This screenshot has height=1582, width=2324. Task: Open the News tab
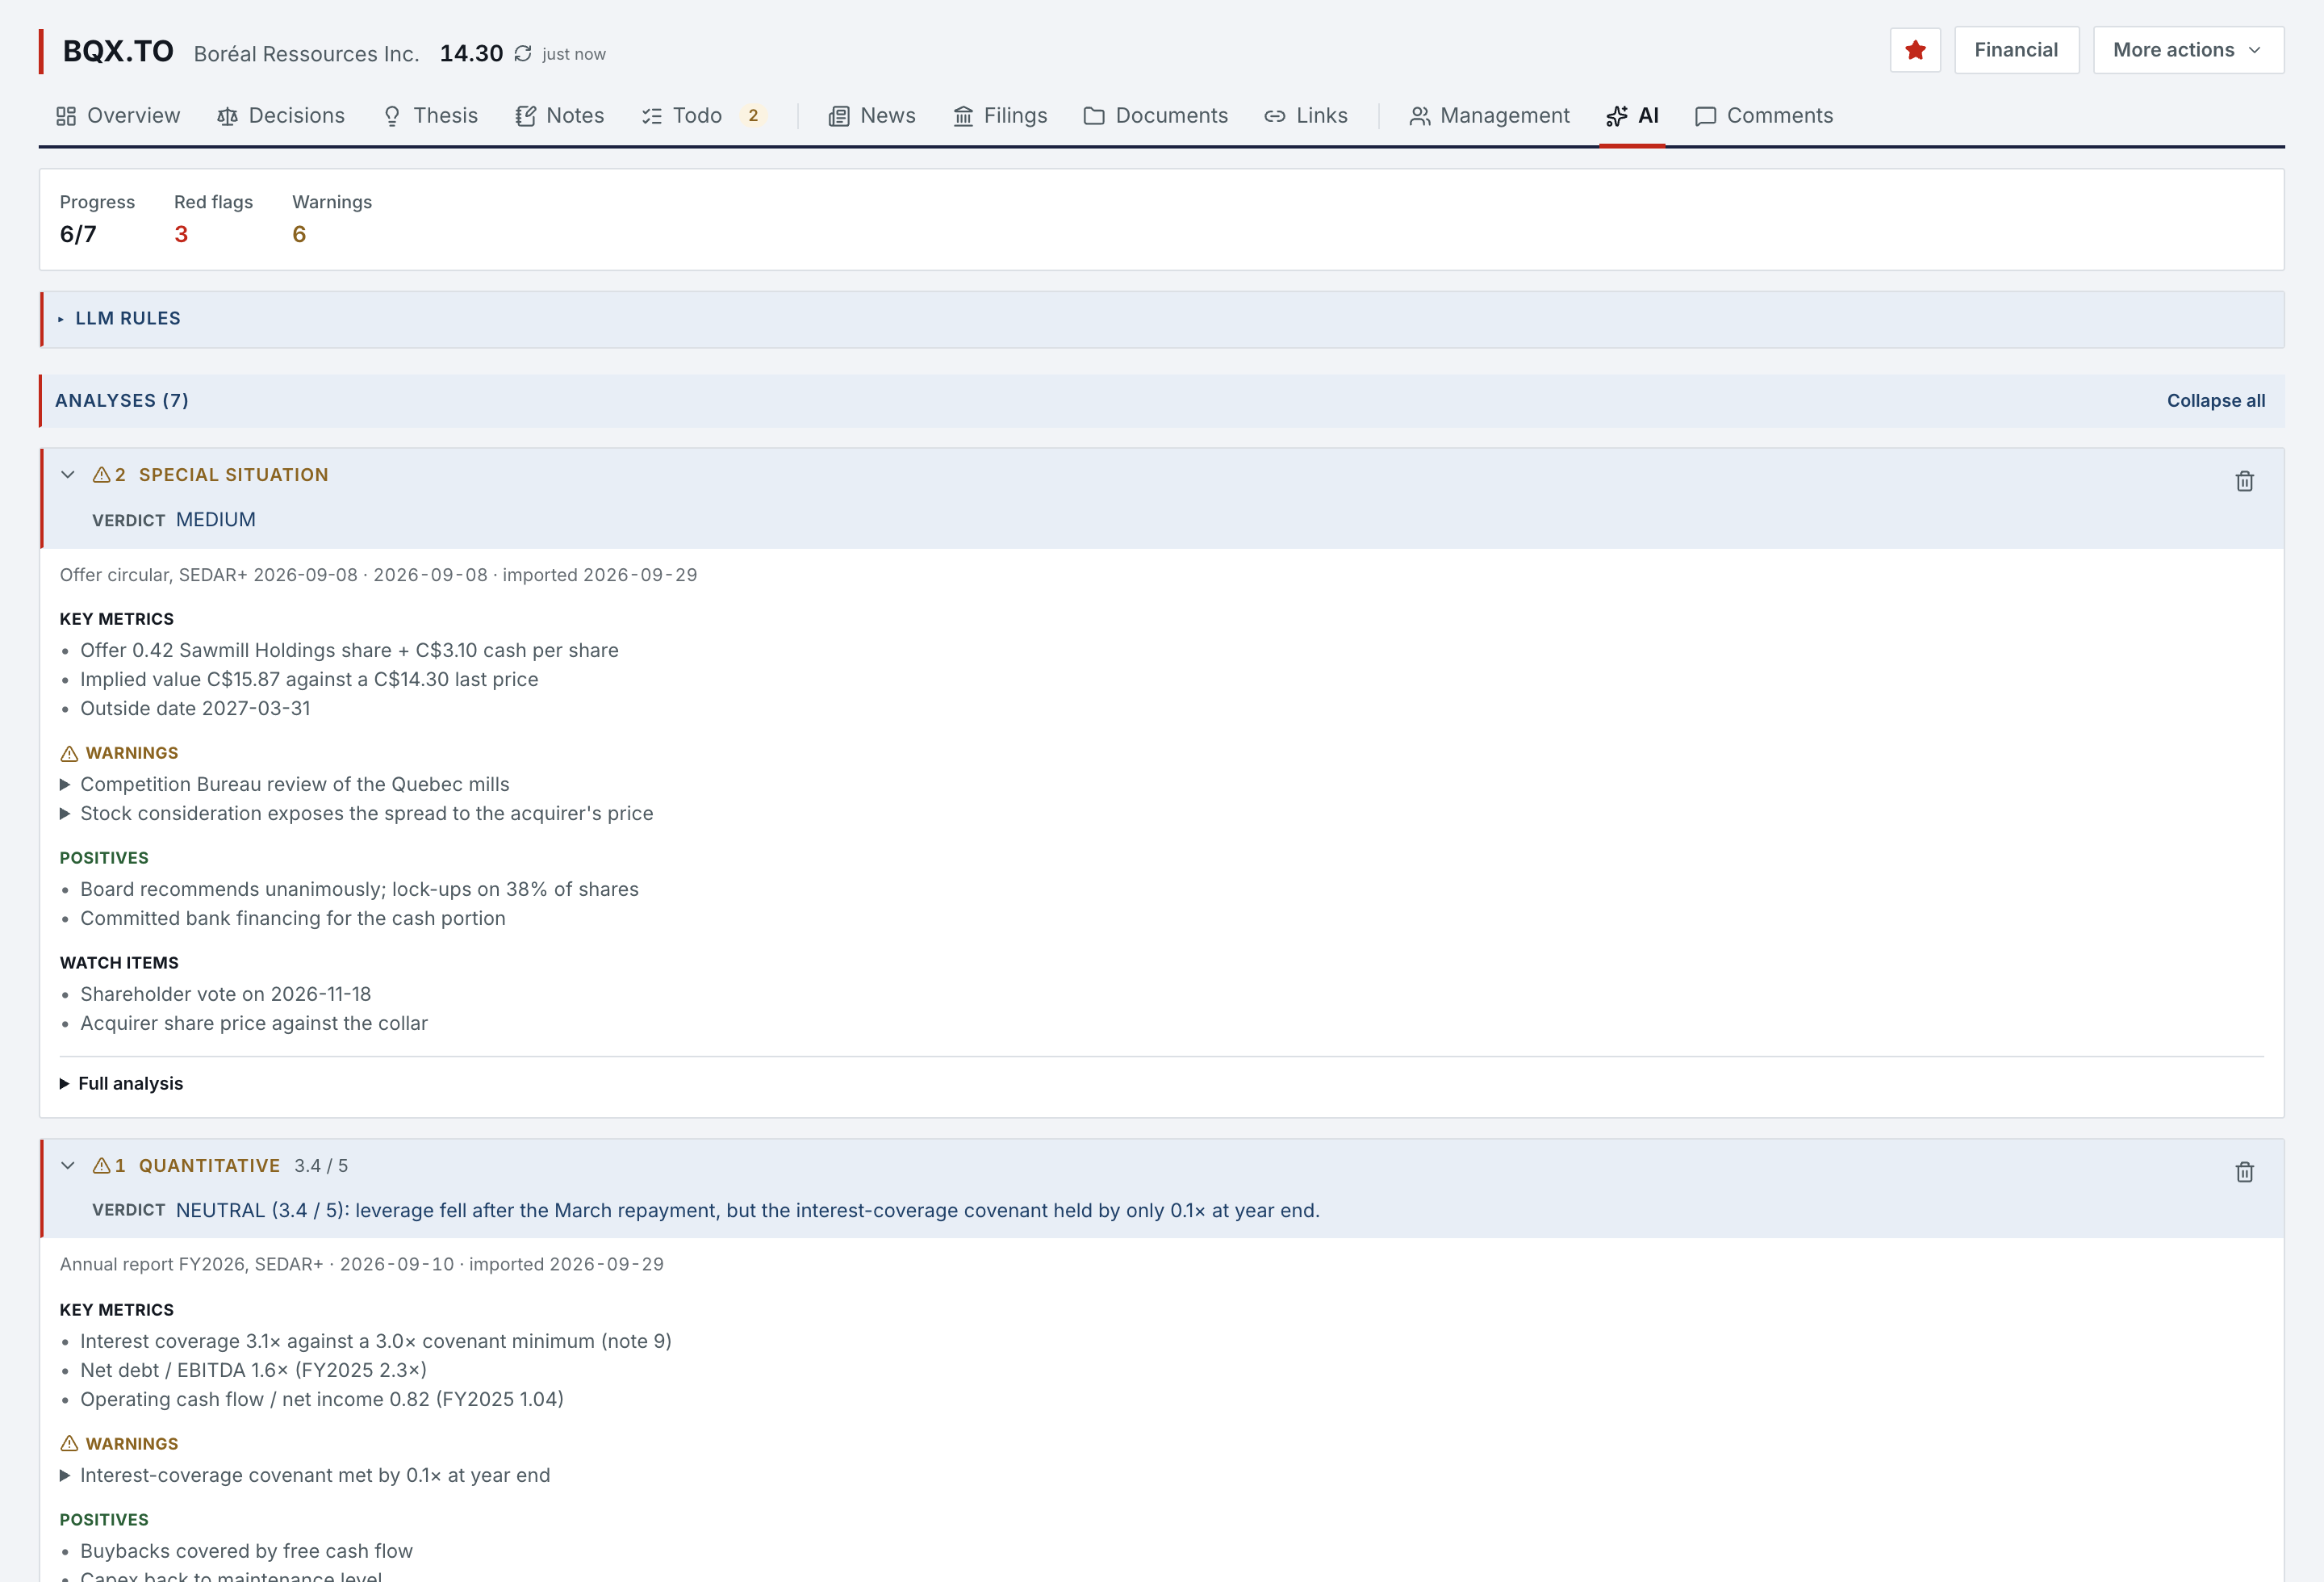[872, 115]
